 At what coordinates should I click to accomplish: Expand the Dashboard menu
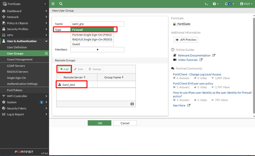tap(24, 11)
